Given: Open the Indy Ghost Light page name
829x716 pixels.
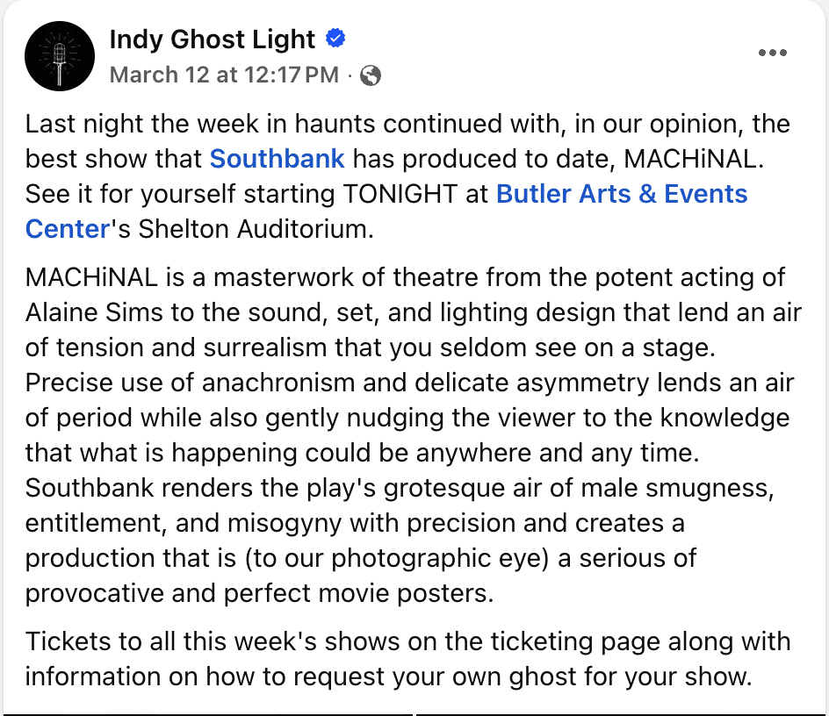Looking at the screenshot, I should click(212, 39).
